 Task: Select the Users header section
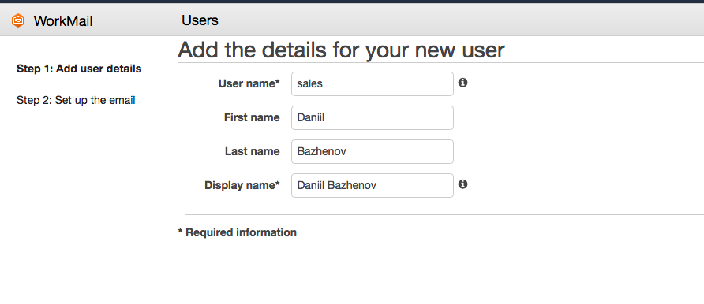tap(200, 20)
